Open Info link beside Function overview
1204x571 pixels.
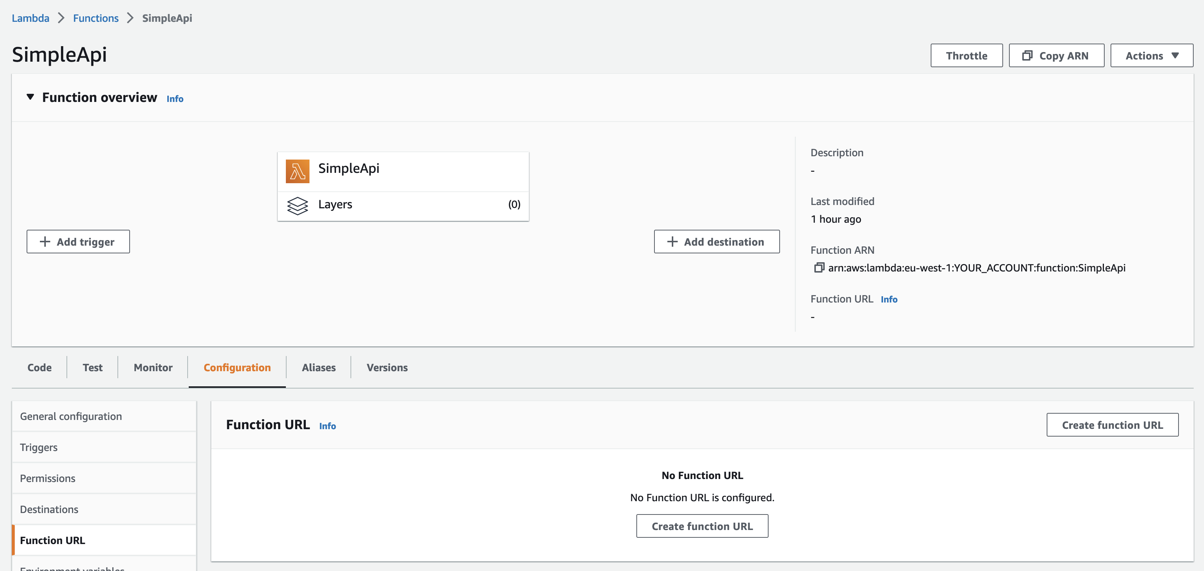click(x=175, y=99)
